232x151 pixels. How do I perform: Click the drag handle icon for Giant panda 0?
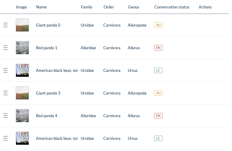tap(5, 25)
